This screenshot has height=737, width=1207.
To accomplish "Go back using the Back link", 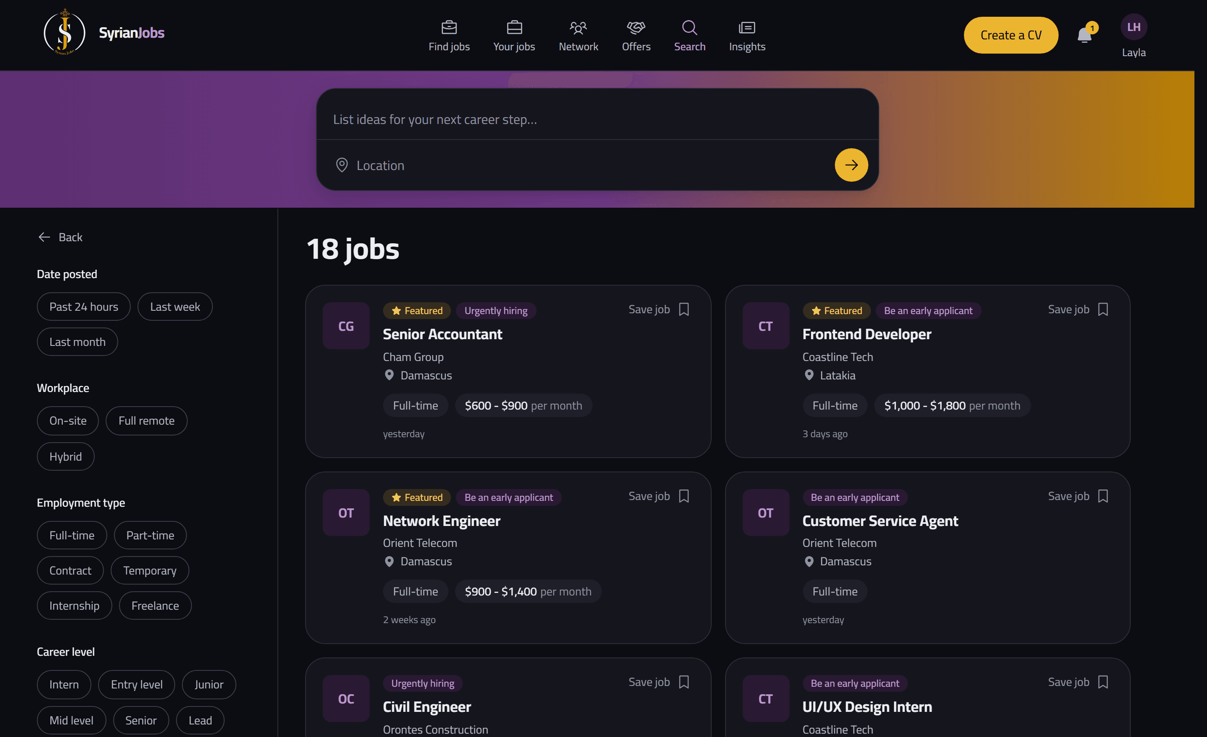I will [x=60, y=237].
